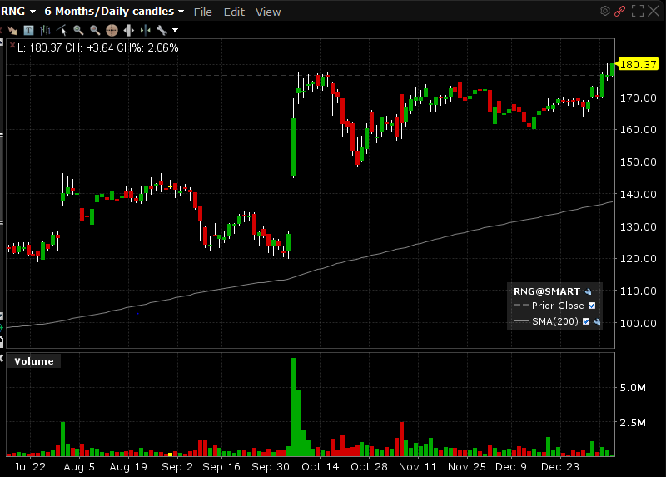Expand the toolbar overflow arrow
The image size is (666, 477).
click(x=175, y=31)
